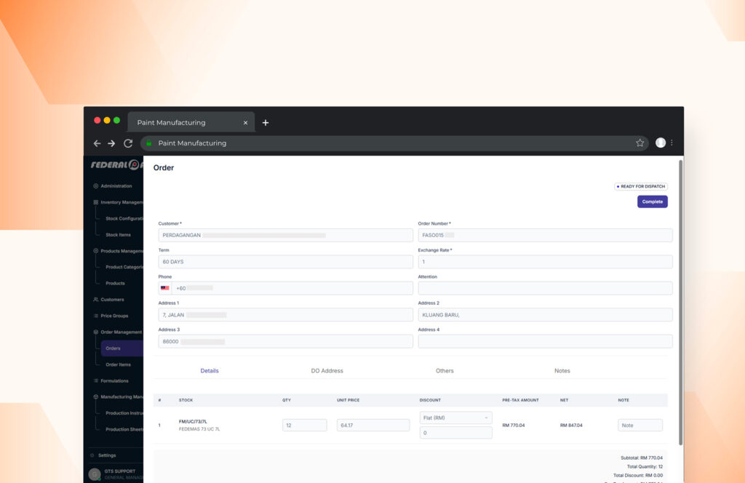Open browser three-dot menu
Image resolution: width=745 pixels, height=483 pixels.
672,143
